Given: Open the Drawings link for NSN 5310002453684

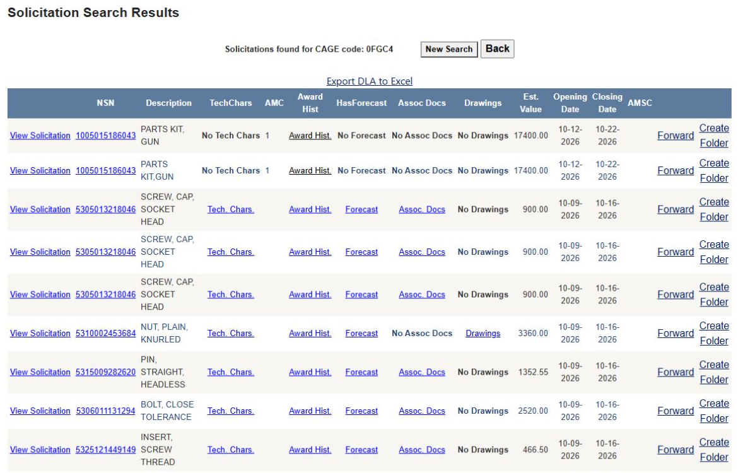Looking at the screenshot, I should (x=483, y=333).
